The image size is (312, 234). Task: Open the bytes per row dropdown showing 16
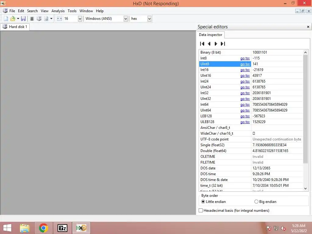[80, 19]
